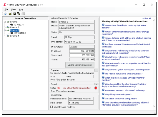Screen dimensions: 158x117
Task: Click the DHCP status field showing Disabled
Action: click(82, 47)
